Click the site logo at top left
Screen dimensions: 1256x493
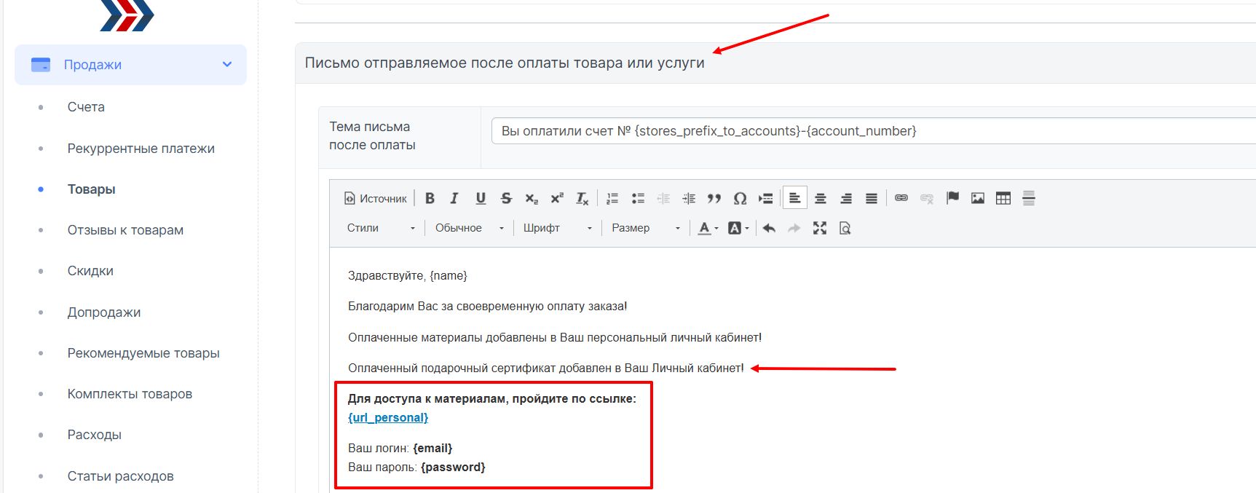point(127,15)
